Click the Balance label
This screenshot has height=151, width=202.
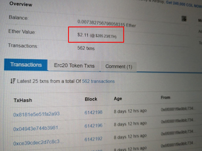pyautogui.click(x=19, y=18)
